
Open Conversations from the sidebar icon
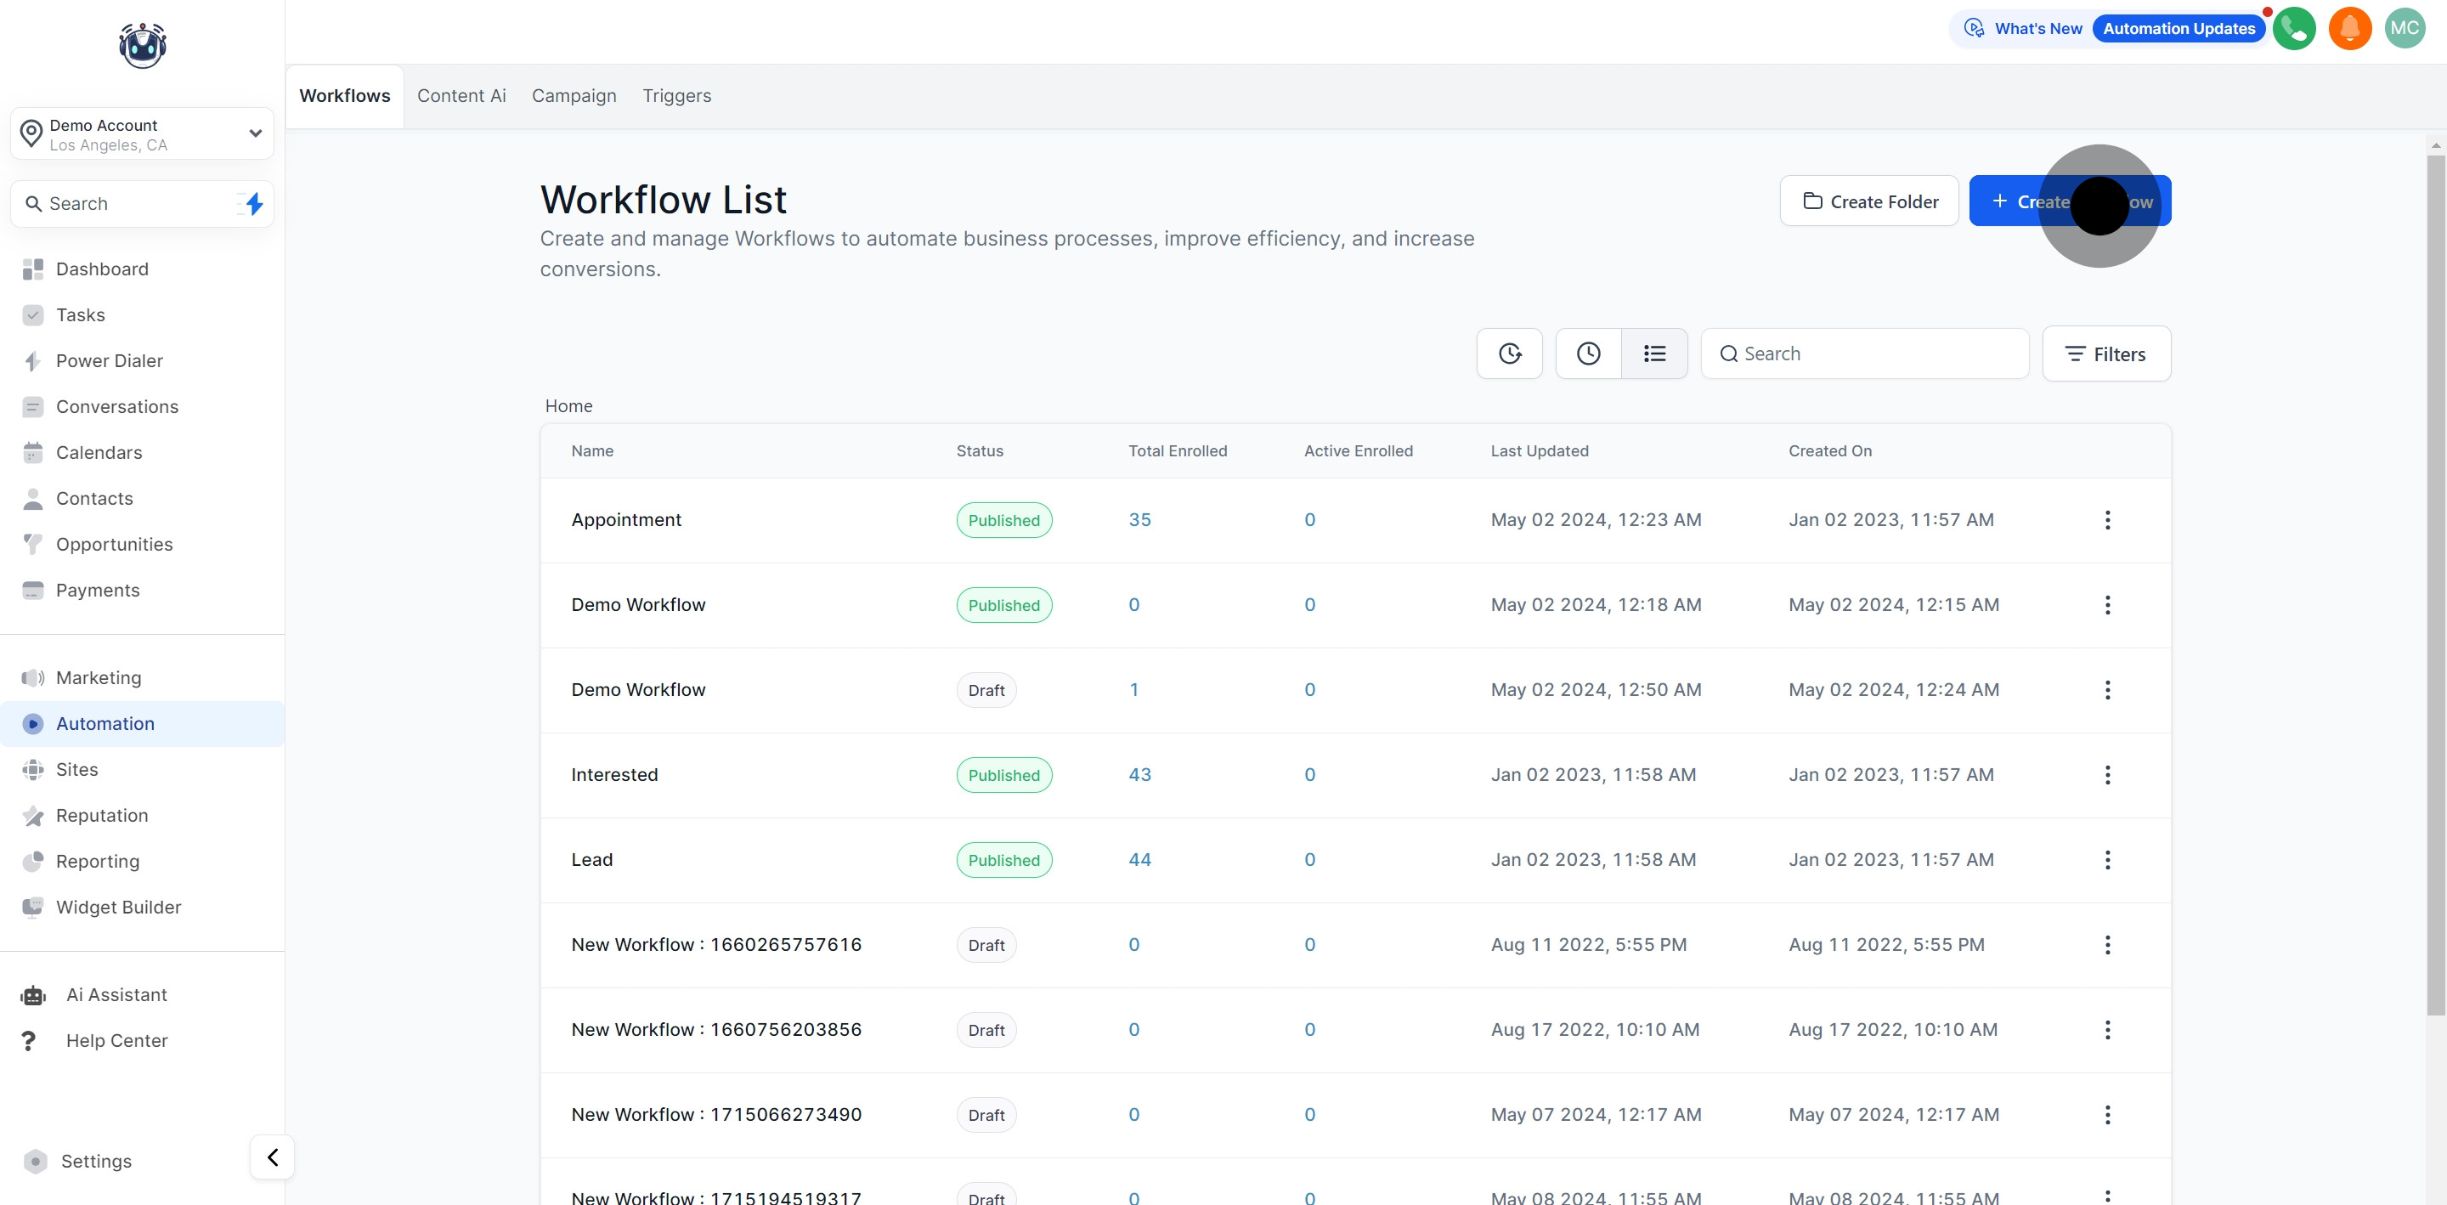pos(33,407)
